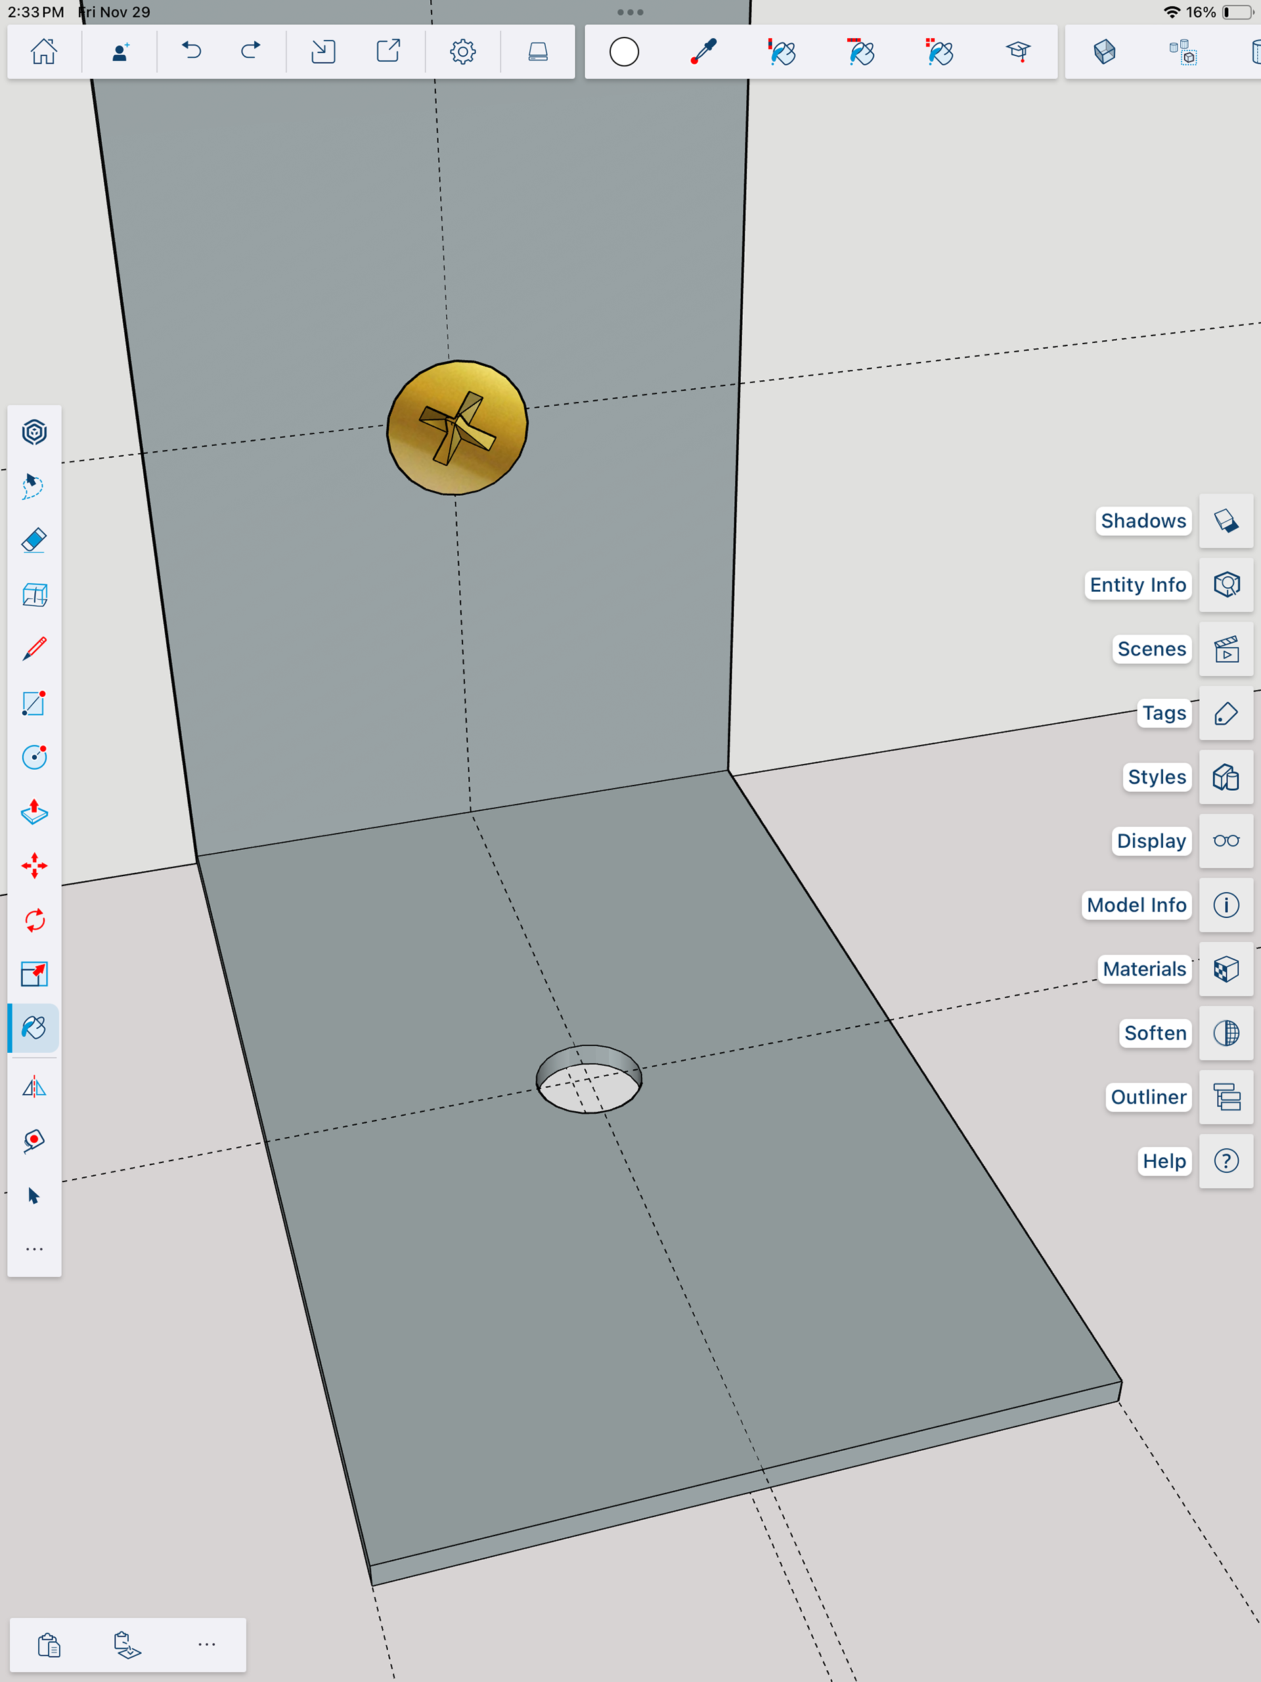Open the Shadows panel

1226,521
